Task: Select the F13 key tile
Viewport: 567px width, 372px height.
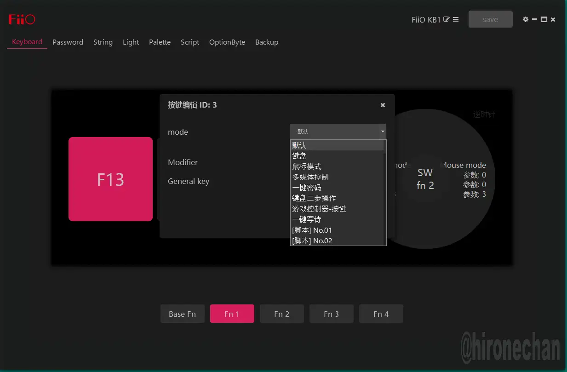Action: point(110,179)
